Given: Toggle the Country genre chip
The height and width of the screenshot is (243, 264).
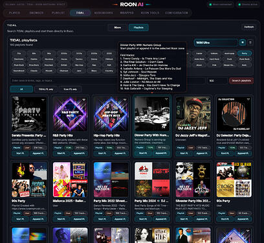Looking at the screenshot, I should click(x=109, y=71).
